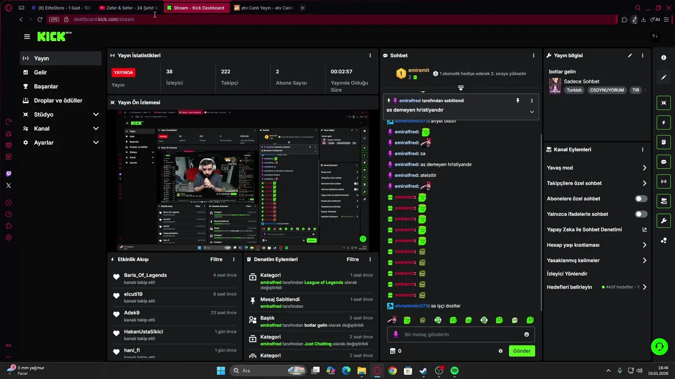Click İzleyici Yönlendir
This screenshot has width=675, height=379.
(567, 274)
